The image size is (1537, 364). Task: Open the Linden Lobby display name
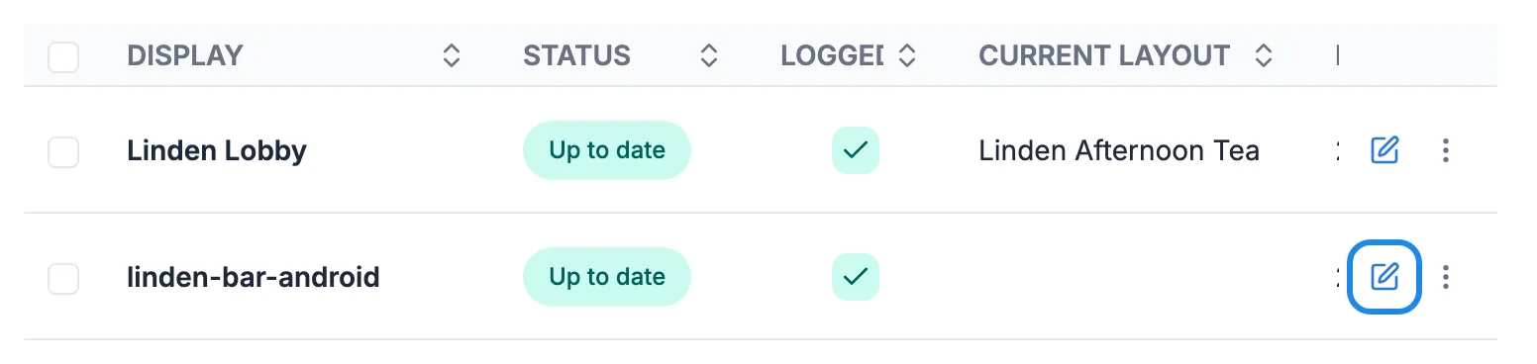tap(217, 151)
